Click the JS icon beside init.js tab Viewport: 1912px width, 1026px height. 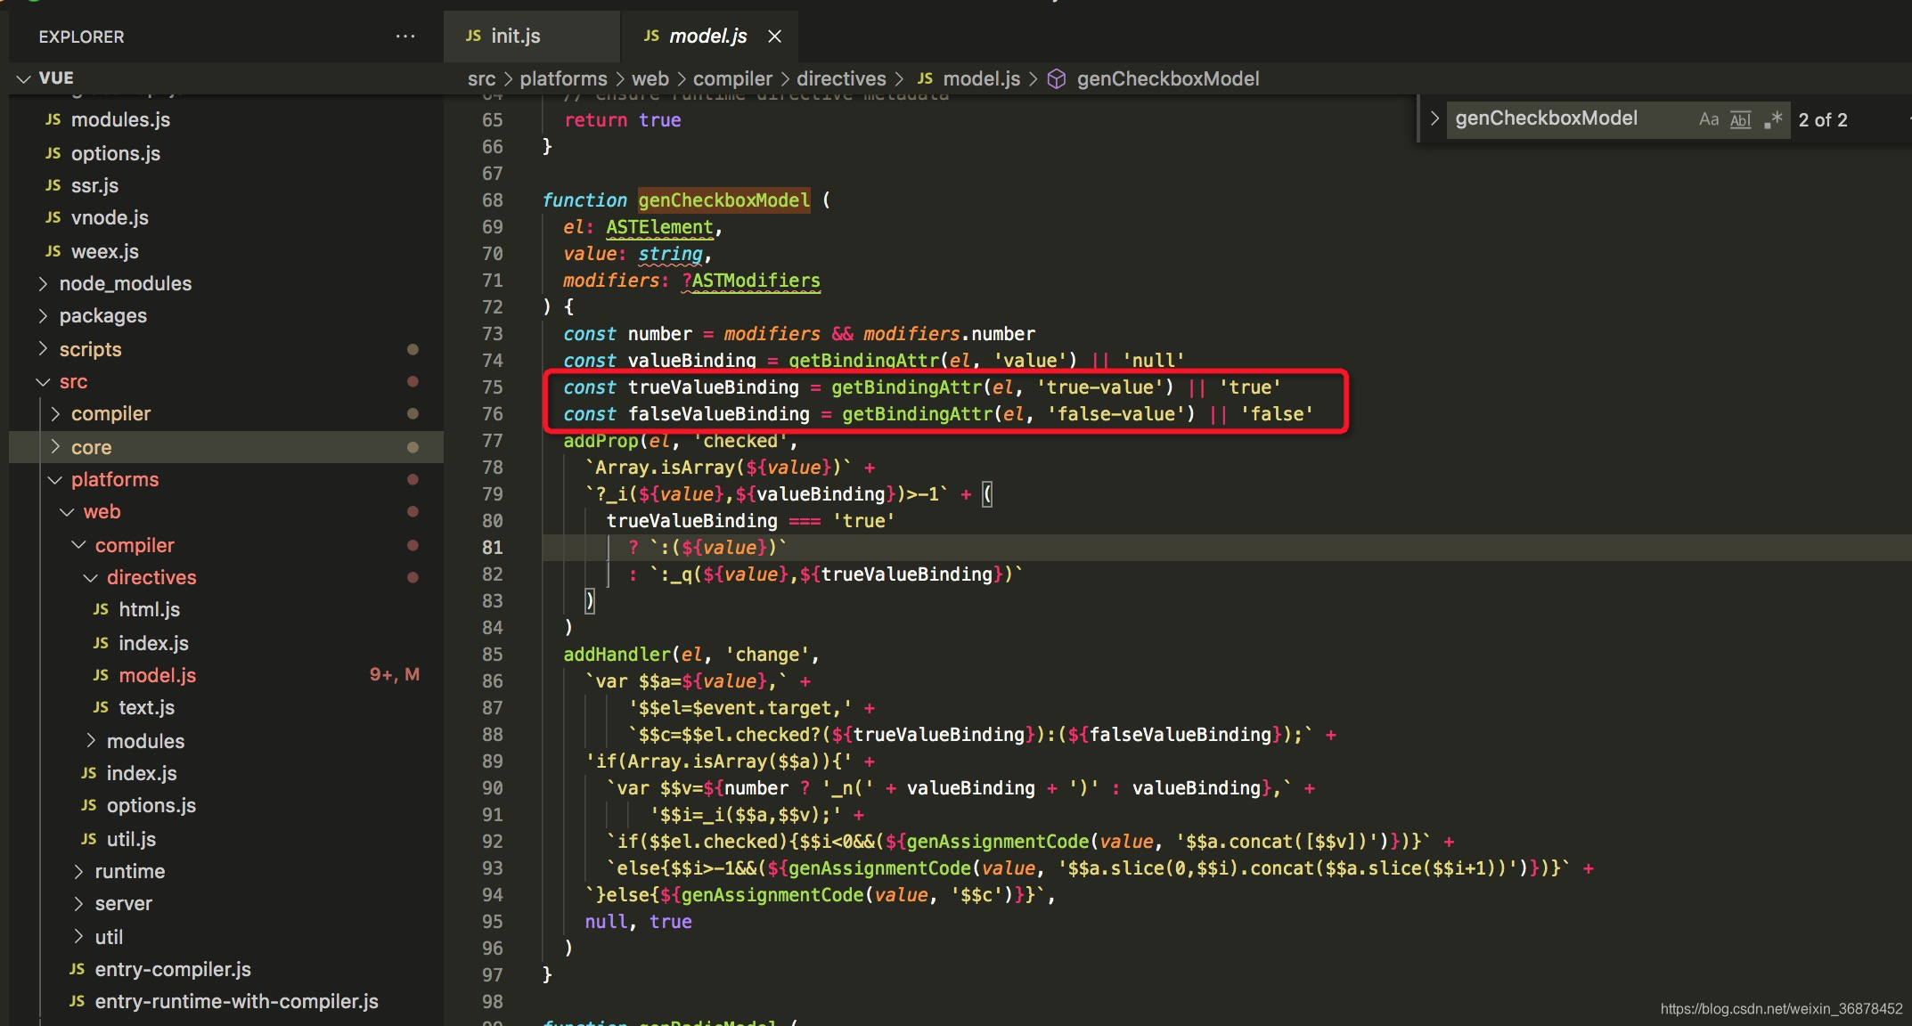pyautogui.click(x=472, y=36)
